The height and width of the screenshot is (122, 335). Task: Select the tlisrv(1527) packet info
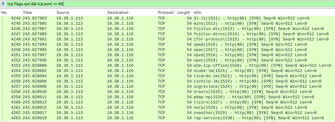tap(252, 102)
